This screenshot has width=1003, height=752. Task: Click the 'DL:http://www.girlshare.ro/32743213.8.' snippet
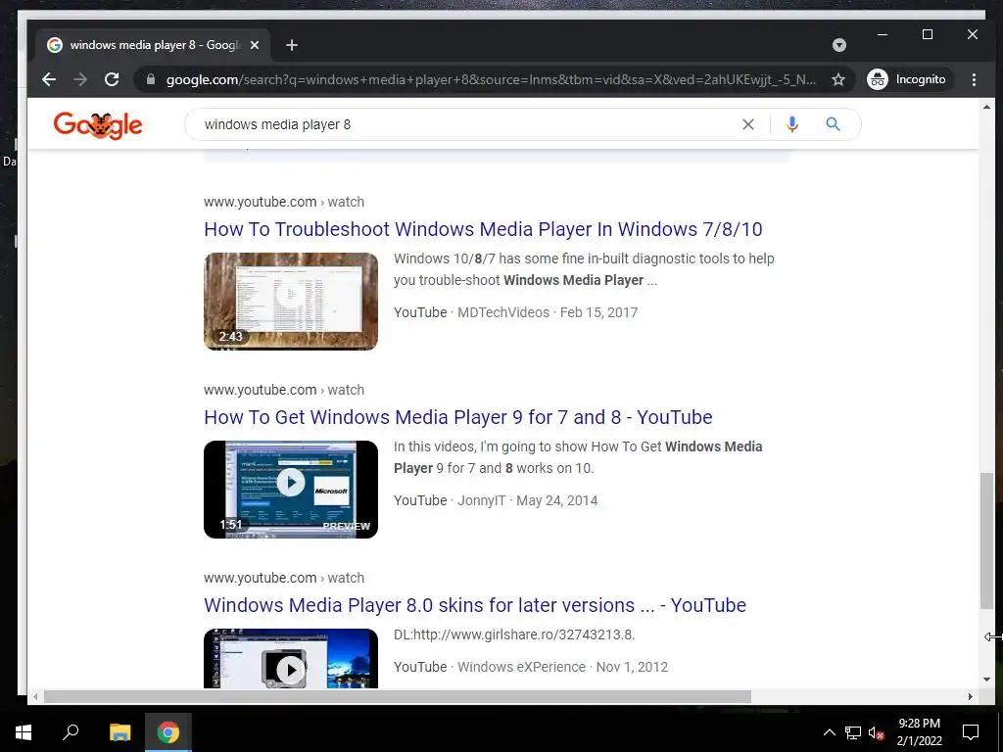point(514,634)
